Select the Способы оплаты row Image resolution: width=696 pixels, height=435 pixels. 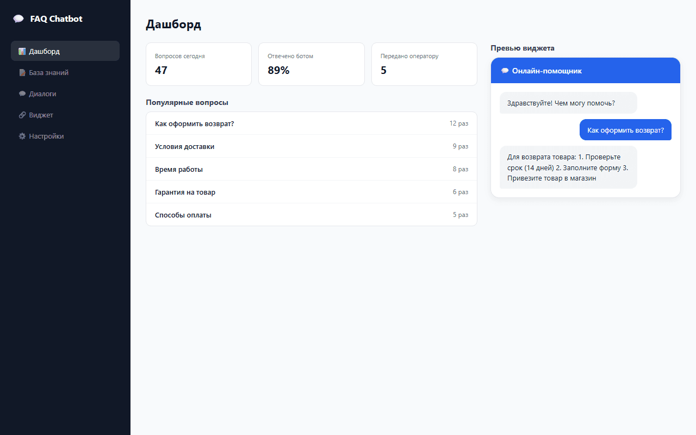tap(312, 215)
